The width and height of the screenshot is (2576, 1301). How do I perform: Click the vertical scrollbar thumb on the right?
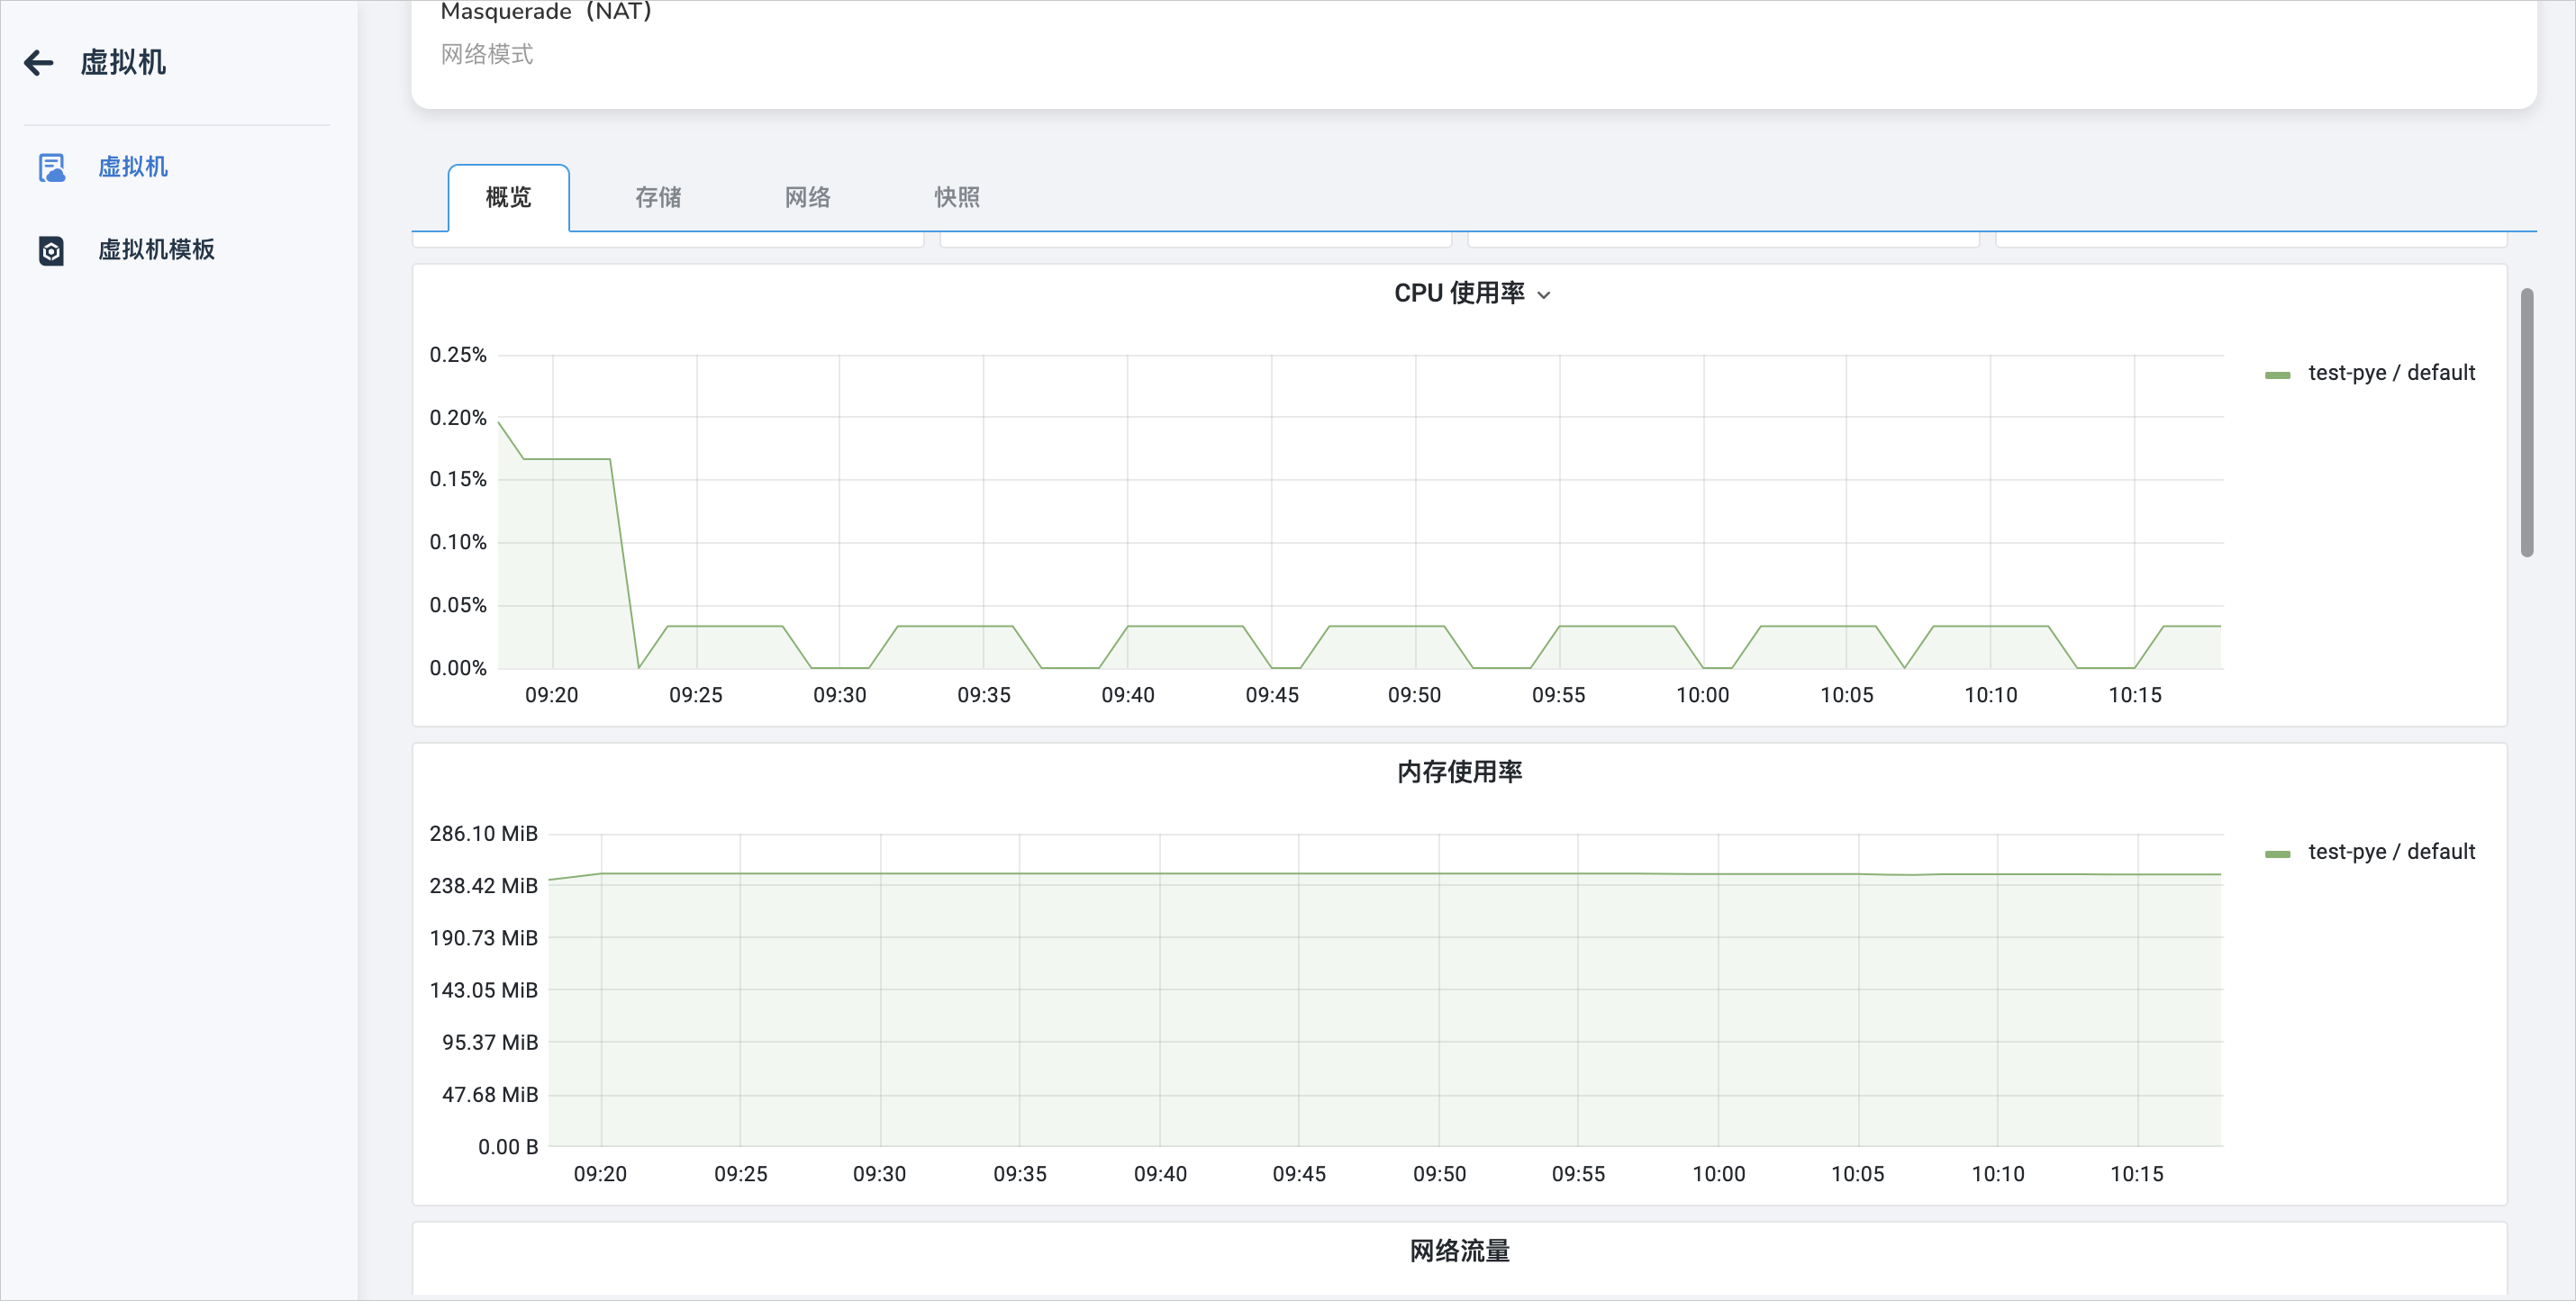[x=2527, y=421]
